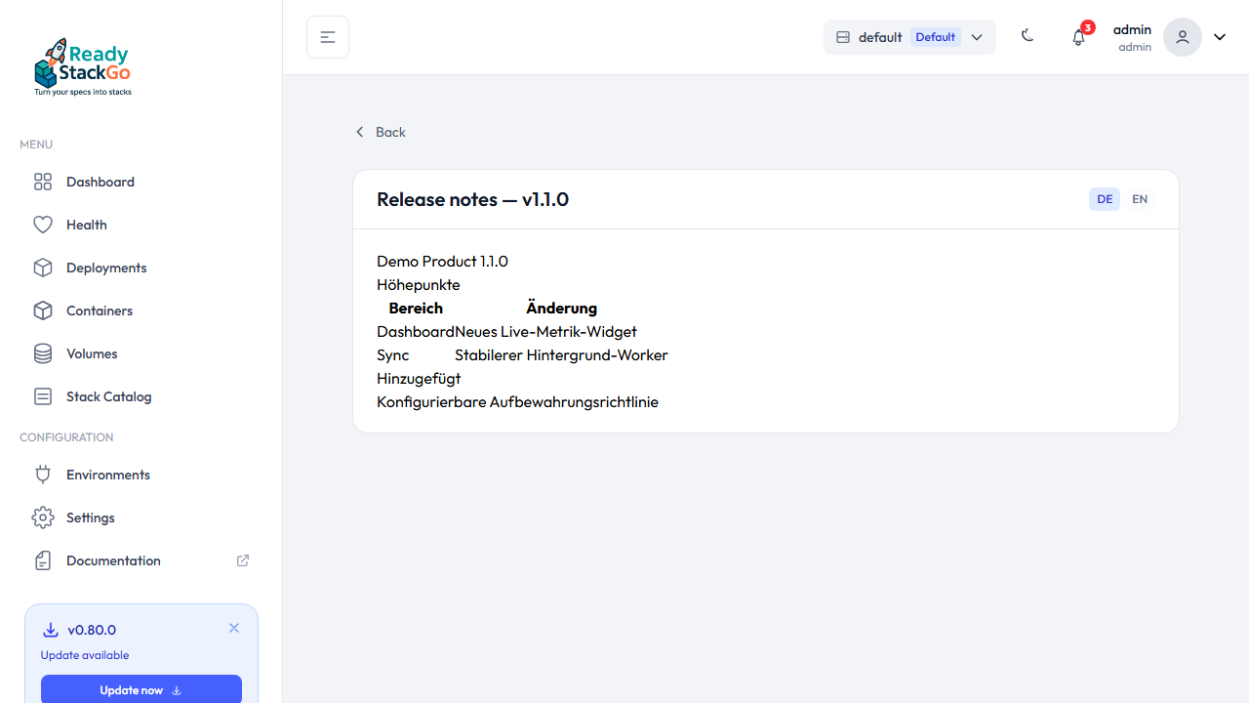
Task: Click the Höhepunkte heading text
Action: 419,284
